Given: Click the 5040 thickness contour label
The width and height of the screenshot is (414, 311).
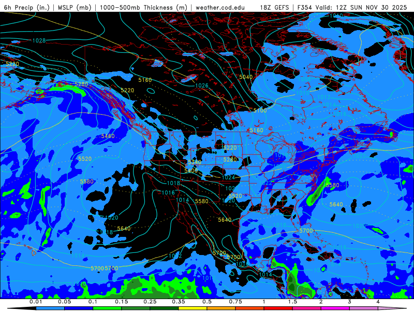Looking at the screenshot, I should point(246,77).
